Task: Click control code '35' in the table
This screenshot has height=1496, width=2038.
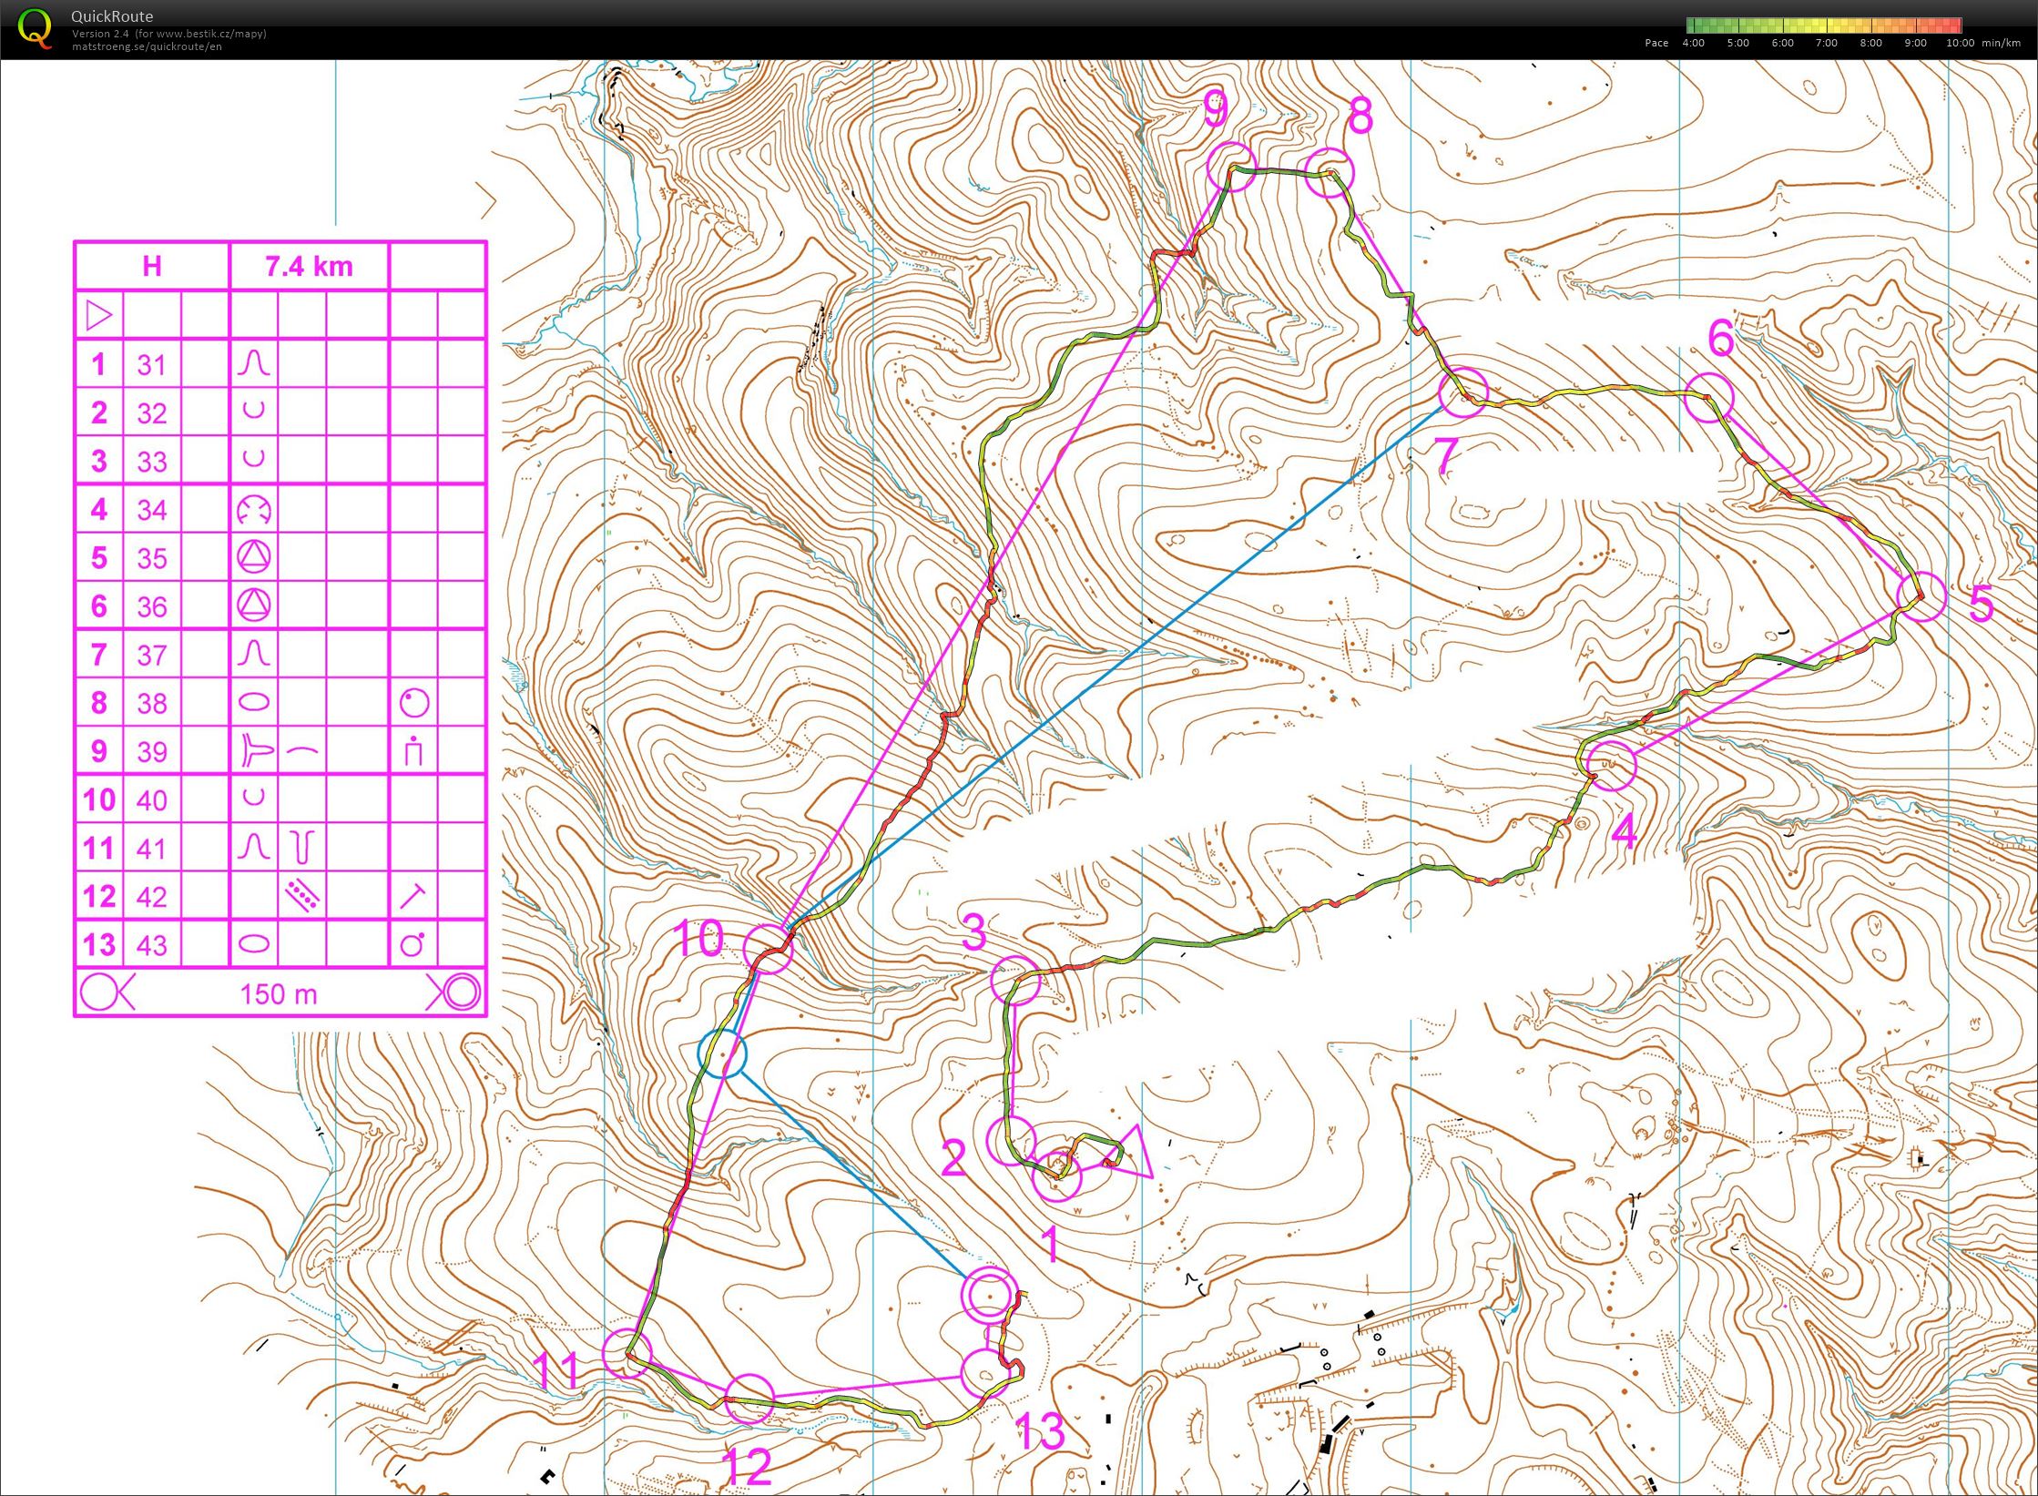Action: (x=152, y=558)
